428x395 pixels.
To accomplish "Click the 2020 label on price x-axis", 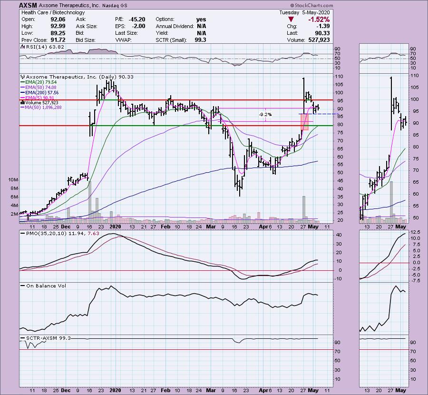I will [115, 227].
